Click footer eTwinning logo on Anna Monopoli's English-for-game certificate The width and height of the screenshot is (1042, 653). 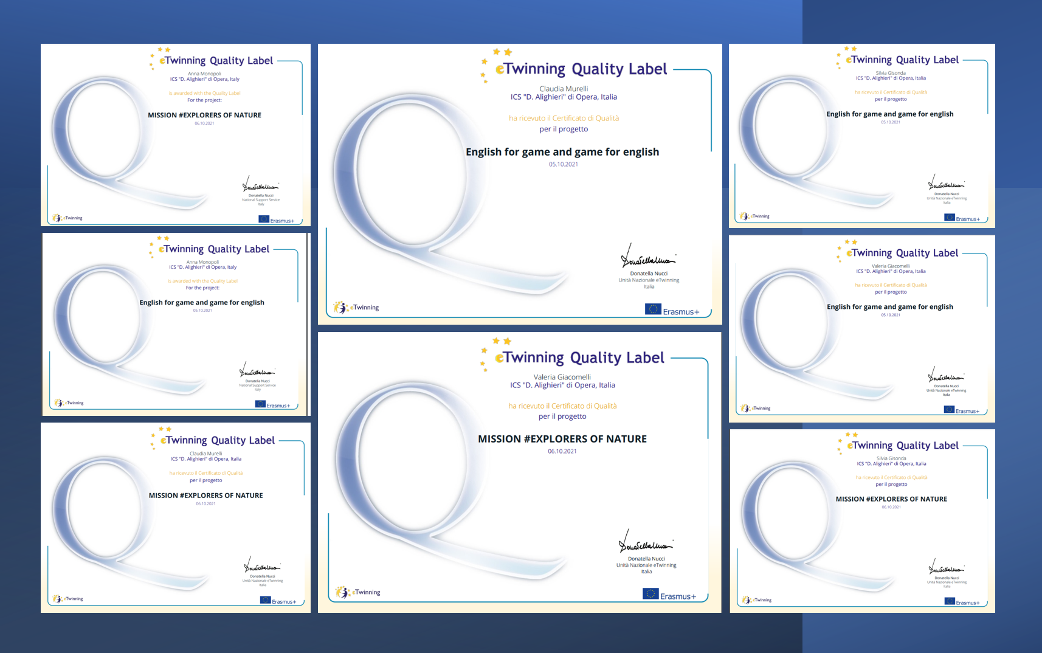point(69,403)
